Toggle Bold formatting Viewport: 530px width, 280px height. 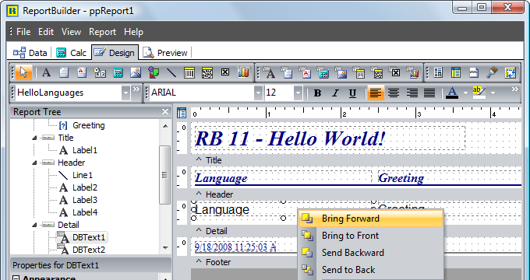pyautogui.click(x=317, y=93)
